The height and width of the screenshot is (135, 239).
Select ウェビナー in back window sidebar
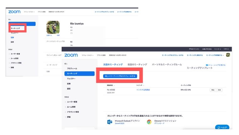point(15,33)
